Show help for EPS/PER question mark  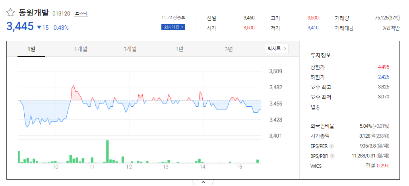click(x=331, y=146)
